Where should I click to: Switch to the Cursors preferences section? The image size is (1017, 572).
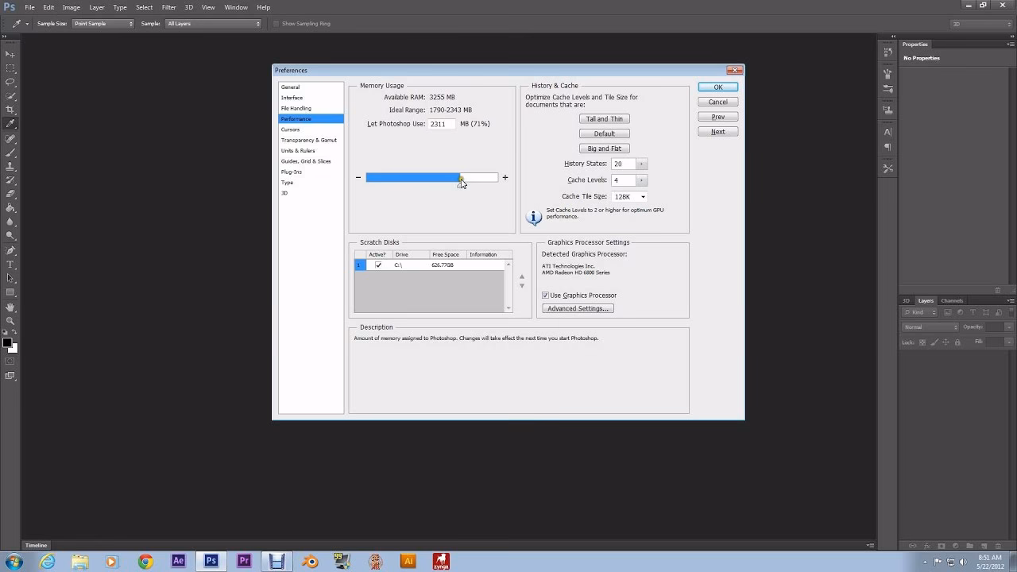[292, 129]
